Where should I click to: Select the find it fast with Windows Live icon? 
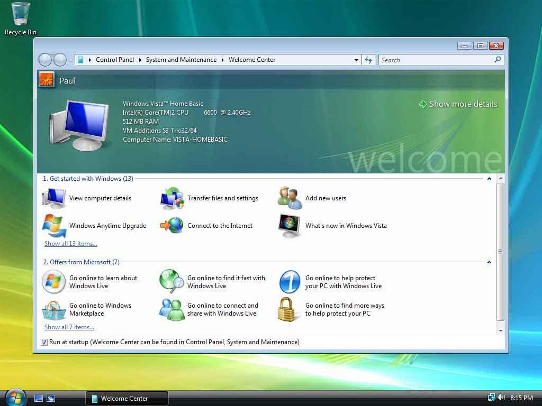coord(171,282)
